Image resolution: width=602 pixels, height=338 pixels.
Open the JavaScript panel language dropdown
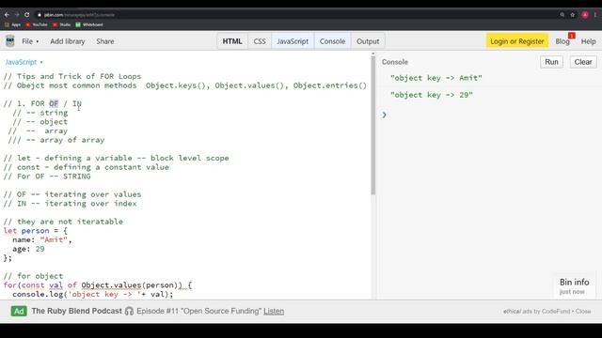(24, 62)
